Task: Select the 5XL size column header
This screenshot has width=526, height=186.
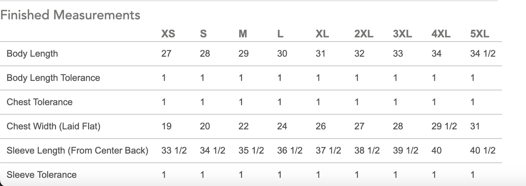Action: (479, 34)
